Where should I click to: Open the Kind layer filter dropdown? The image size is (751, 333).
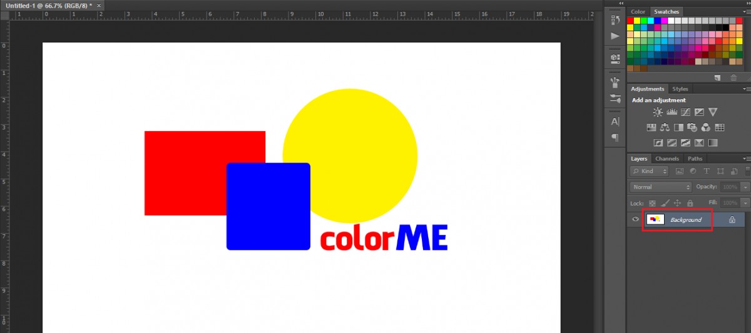[649, 171]
